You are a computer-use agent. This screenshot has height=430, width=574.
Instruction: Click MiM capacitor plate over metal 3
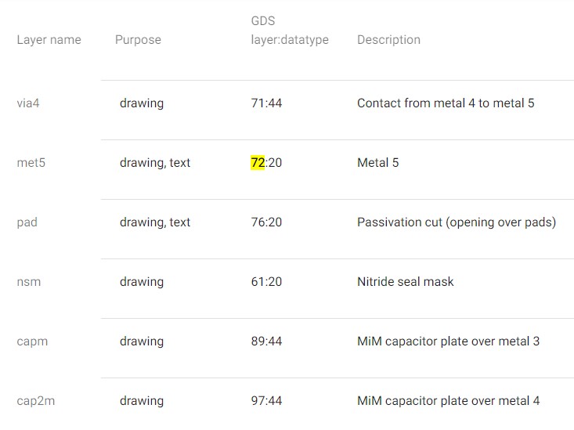(x=449, y=341)
